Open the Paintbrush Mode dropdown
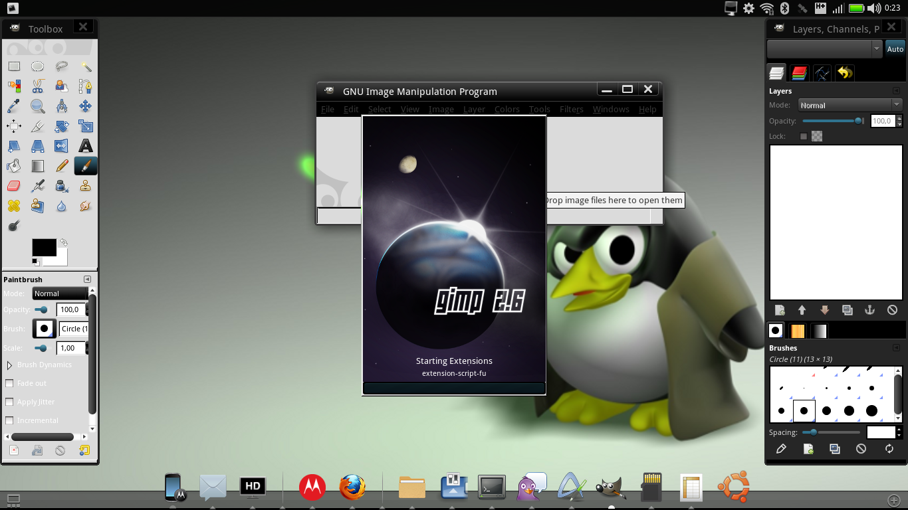Screen dimensions: 908x510 [x=61, y=294]
